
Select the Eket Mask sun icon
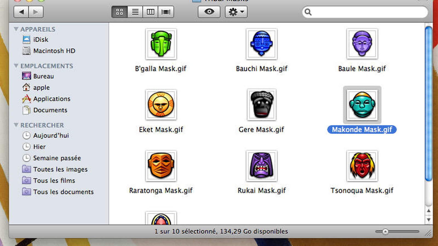tap(161, 105)
